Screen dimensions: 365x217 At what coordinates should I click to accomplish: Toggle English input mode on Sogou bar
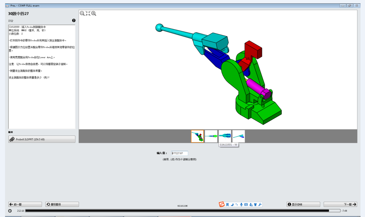click(227, 204)
